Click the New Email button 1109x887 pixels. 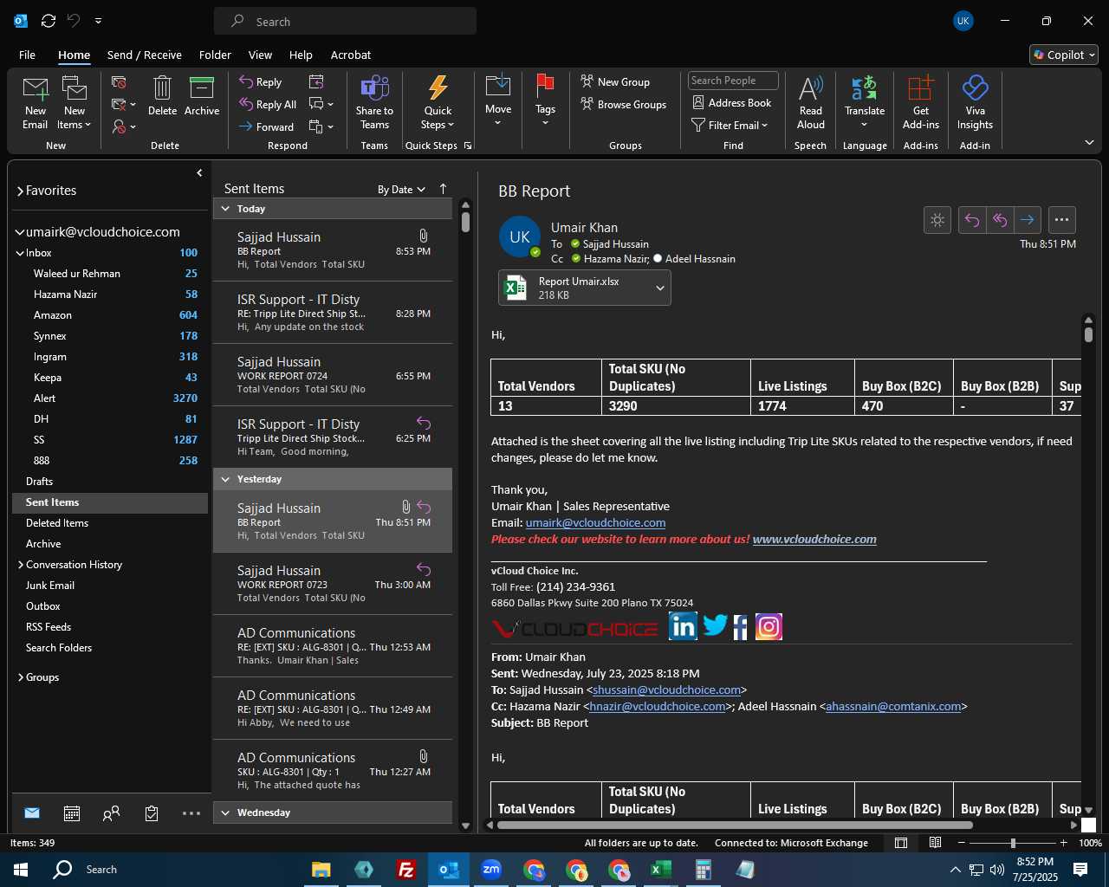[x=36, y=102]
